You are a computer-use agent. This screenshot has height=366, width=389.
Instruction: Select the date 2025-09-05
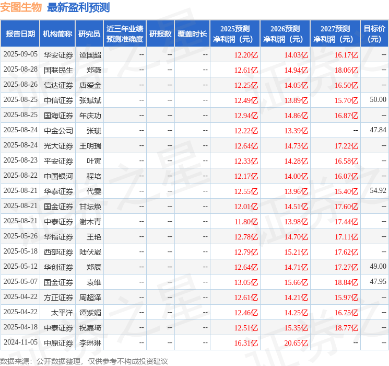[20, 54]
